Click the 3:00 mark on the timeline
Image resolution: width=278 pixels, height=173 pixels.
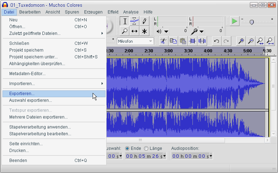tap(168, 51)
